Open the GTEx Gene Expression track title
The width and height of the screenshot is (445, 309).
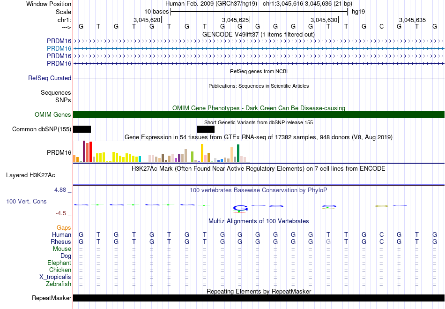click(x=259, y=137)
